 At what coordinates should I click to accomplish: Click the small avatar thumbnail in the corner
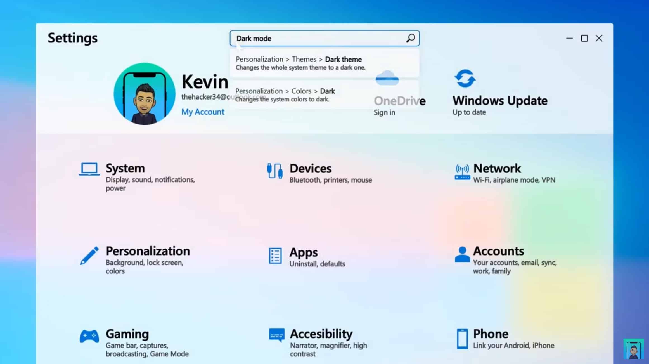click(x=634, y=349)
